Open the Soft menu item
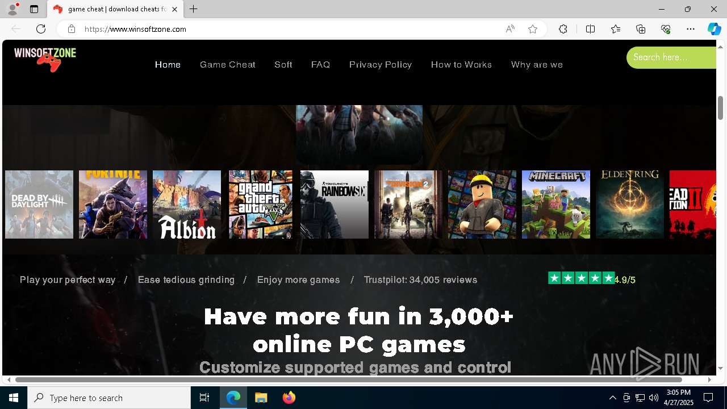This screenshot has width=727, height=409. (x=283, y=65)
